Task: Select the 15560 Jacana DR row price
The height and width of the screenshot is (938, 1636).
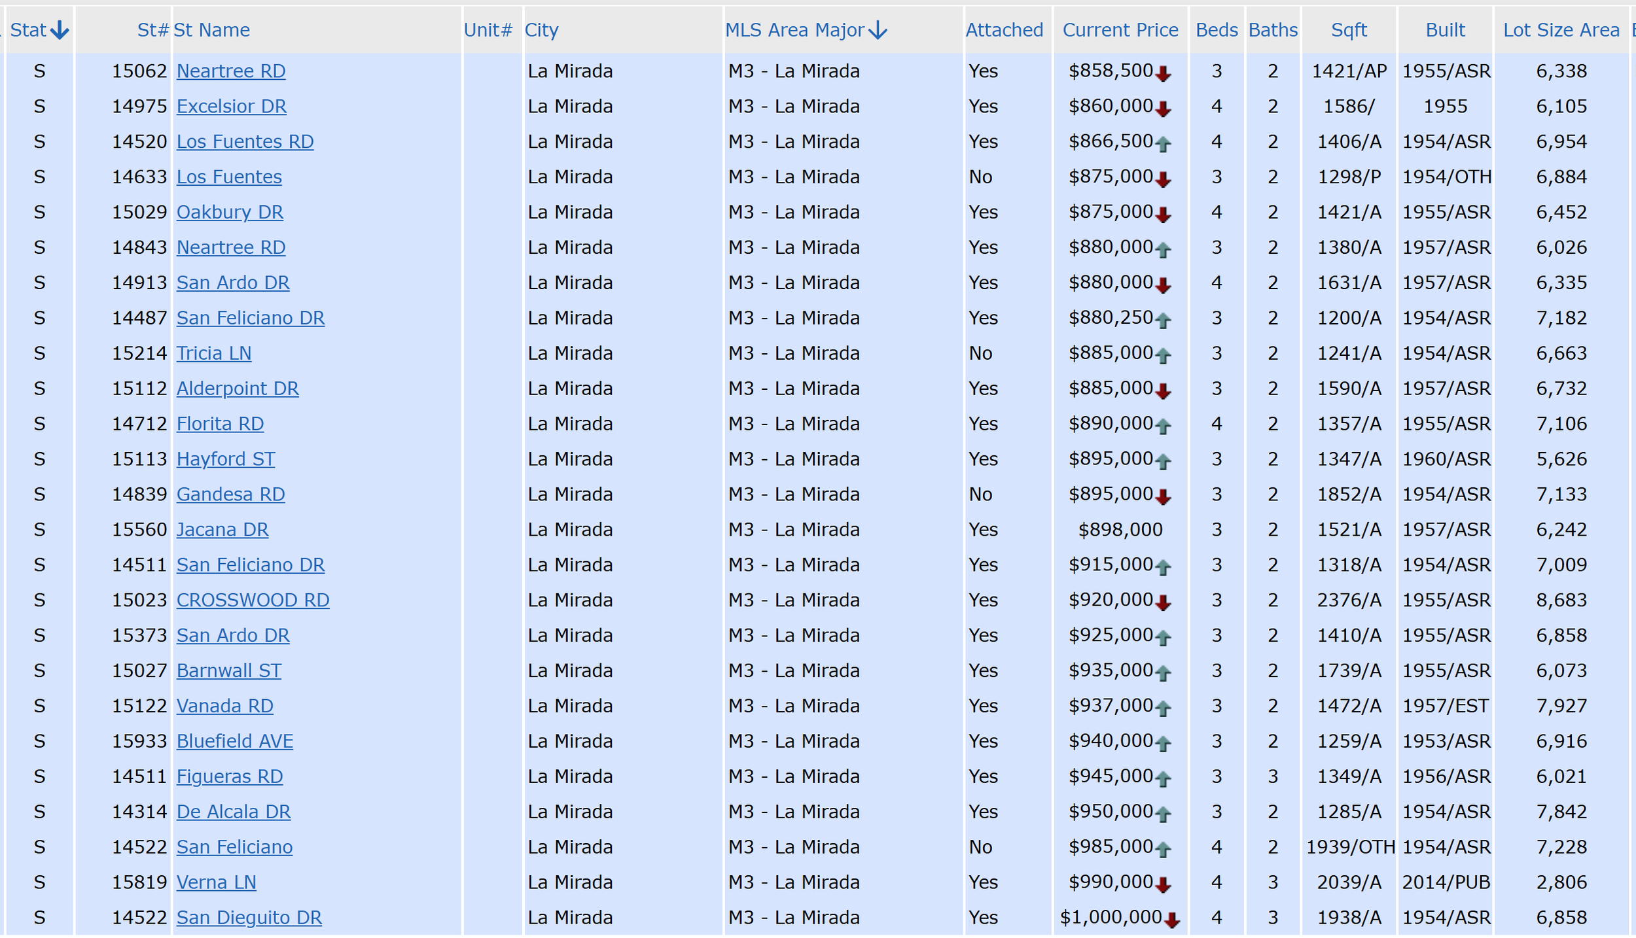Action: coord(1120,529)
